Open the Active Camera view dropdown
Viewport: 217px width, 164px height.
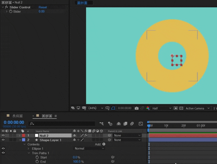click(x=198, y=108)
